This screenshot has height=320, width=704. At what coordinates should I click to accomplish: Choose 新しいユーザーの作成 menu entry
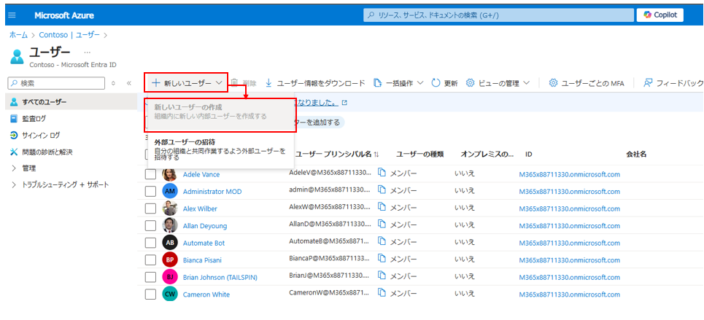point(221,115)
